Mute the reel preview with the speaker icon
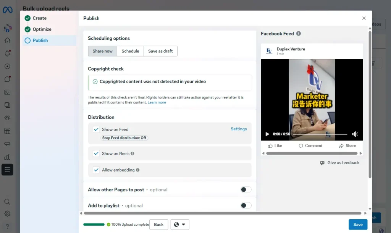The image size is (391, 233). pyautogui.click(x=355, y=134)
